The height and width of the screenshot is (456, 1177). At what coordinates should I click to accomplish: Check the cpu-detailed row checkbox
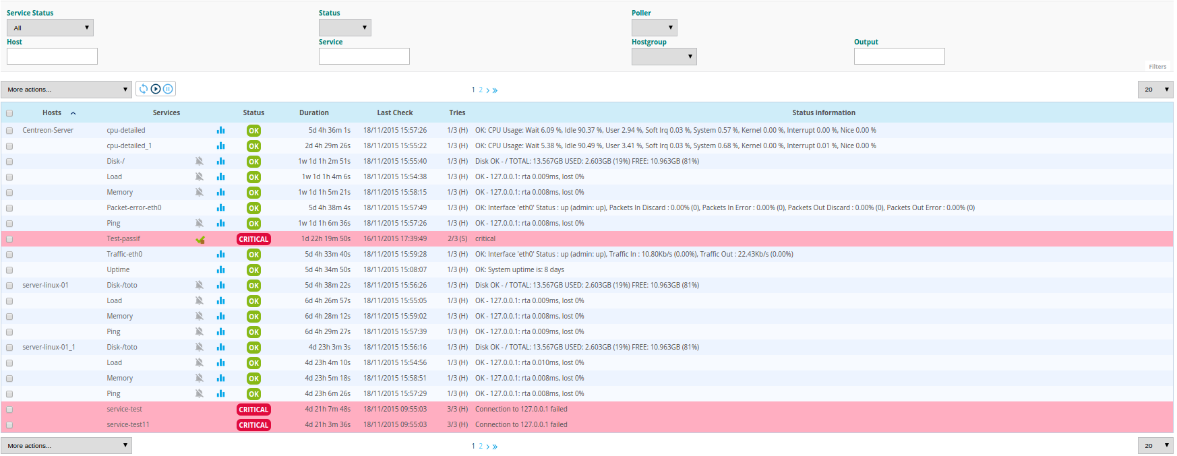(9, 131)
